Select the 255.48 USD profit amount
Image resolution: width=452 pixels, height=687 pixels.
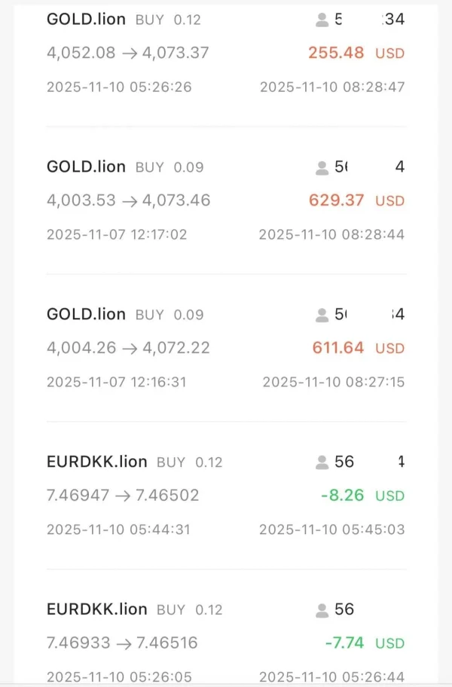pyautogui.click(x=336, y=53)
